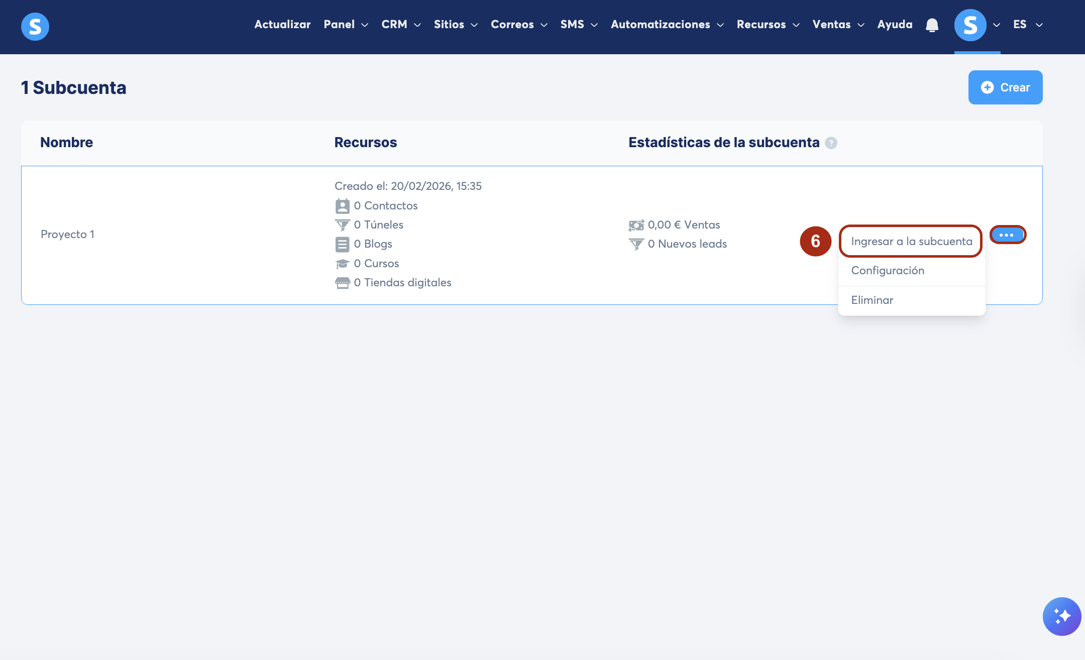Click the Proyecto 1 subaccount name
This screenshot has width=1085, height=660.
click(x=67, y=235)
